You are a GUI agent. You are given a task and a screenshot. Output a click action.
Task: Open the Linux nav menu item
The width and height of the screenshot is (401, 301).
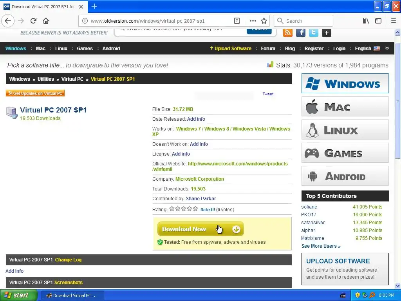(x=61, y=48)
